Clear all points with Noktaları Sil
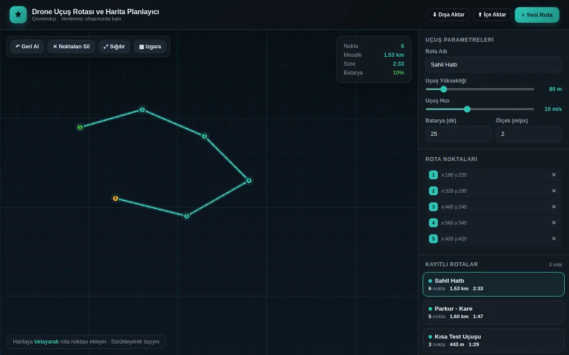The width and height of the screenshot is (569, 355). coord(71,47)
